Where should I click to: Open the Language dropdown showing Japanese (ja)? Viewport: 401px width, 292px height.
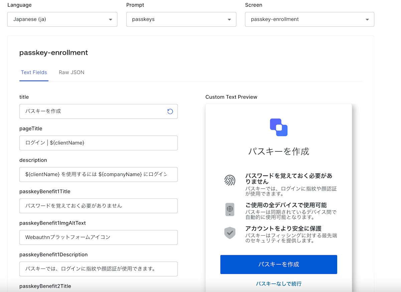62,19
